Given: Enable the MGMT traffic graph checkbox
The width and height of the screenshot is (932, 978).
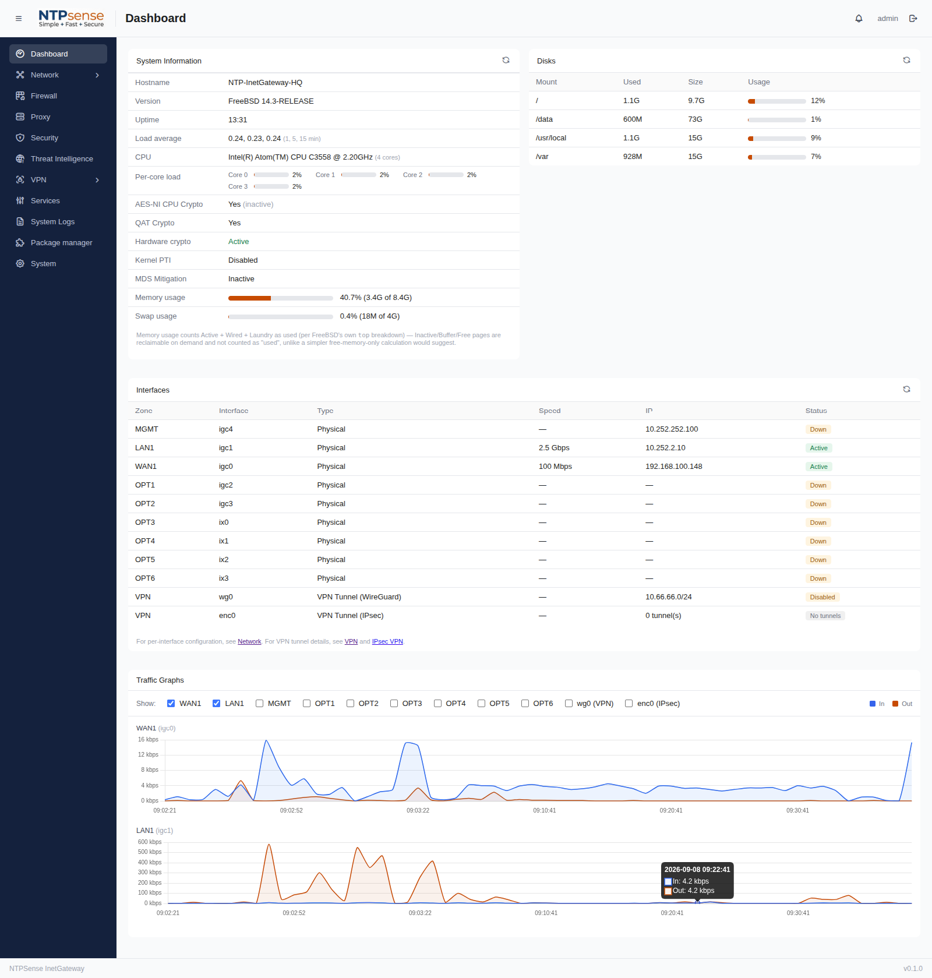Looking at the screenshot, I should pos(259,703).
